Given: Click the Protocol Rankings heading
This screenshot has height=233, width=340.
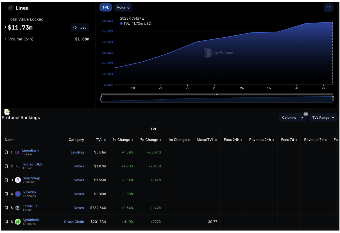Looking at the screenshot, I should coord(21,118).
